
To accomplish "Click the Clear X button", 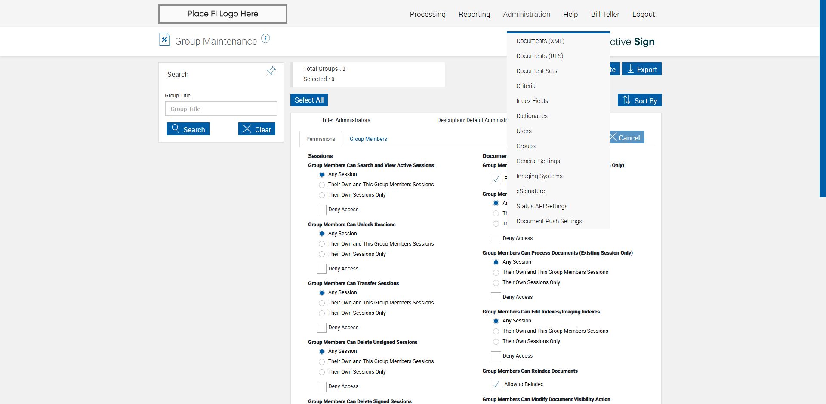I will [257, 129].
